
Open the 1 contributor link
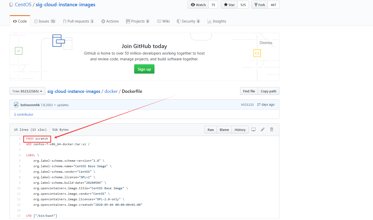(x=24, y=114)
